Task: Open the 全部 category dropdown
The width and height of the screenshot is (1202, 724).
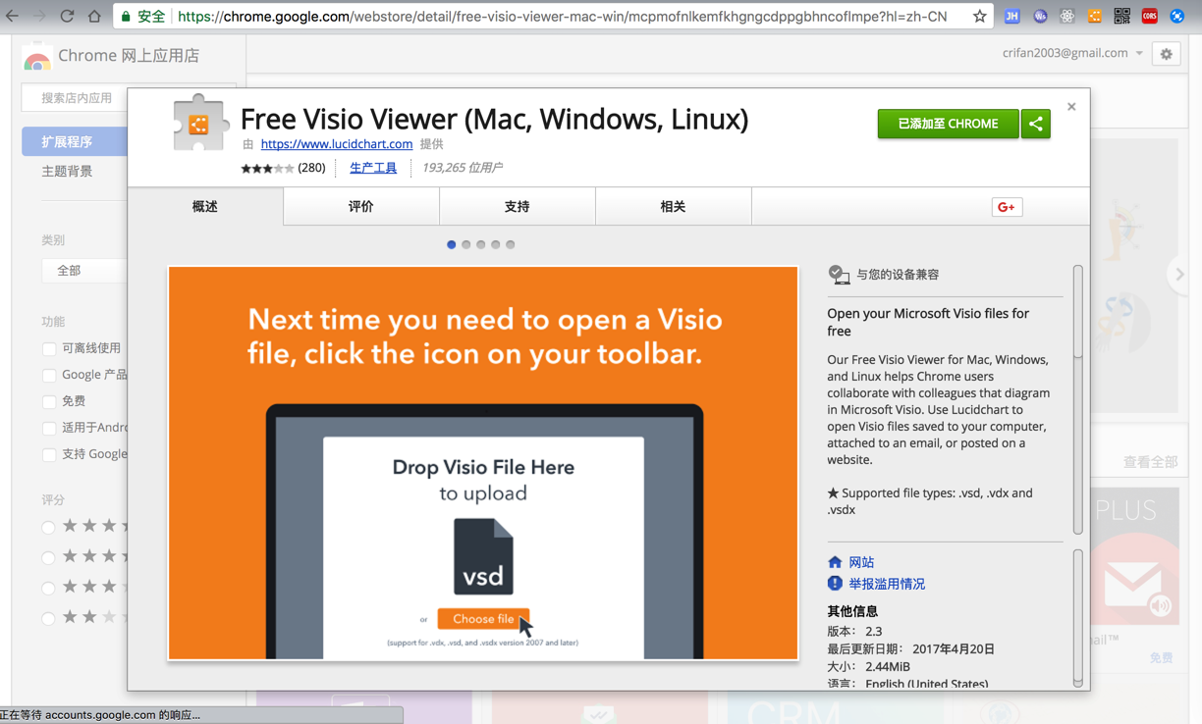Action: click(83, 271)
